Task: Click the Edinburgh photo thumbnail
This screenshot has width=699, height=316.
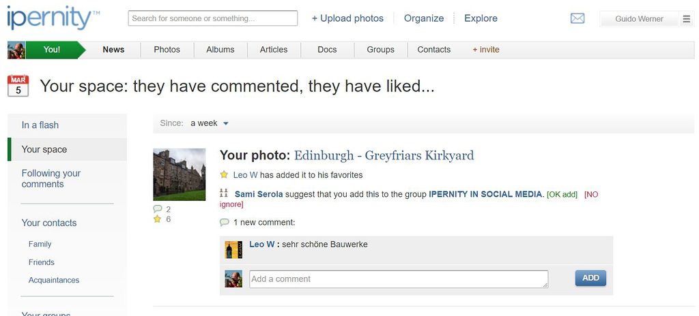Action: [x=180, y=174]
